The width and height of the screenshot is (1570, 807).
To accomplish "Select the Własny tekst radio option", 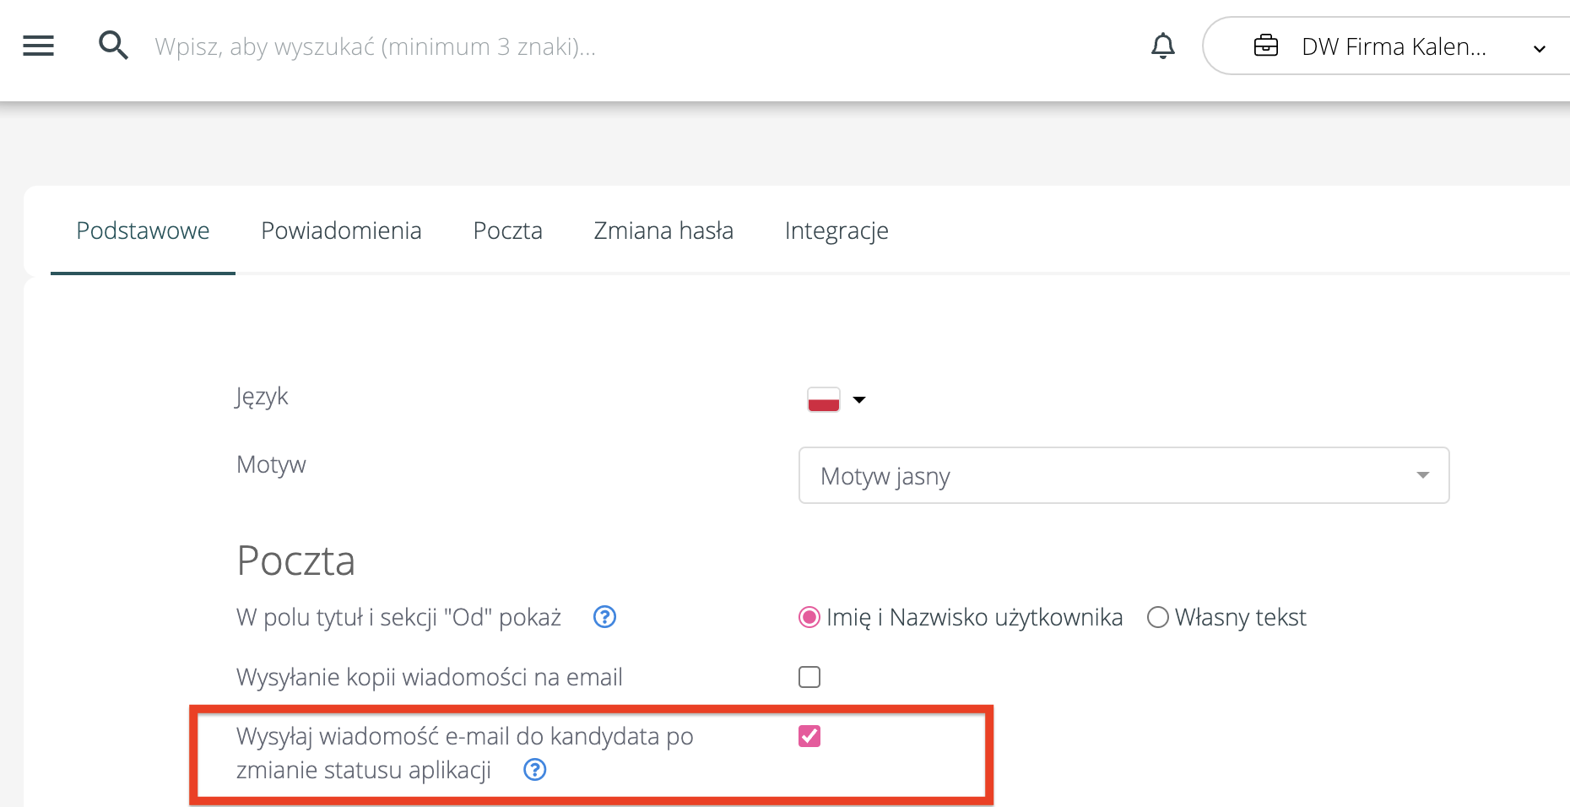I will click(1157, 618).
